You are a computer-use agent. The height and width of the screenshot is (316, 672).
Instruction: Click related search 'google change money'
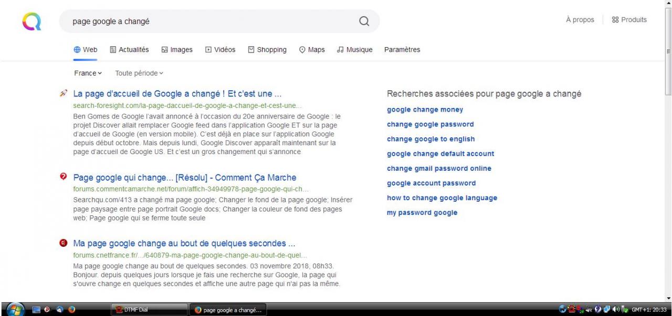(x=425, y=110)
